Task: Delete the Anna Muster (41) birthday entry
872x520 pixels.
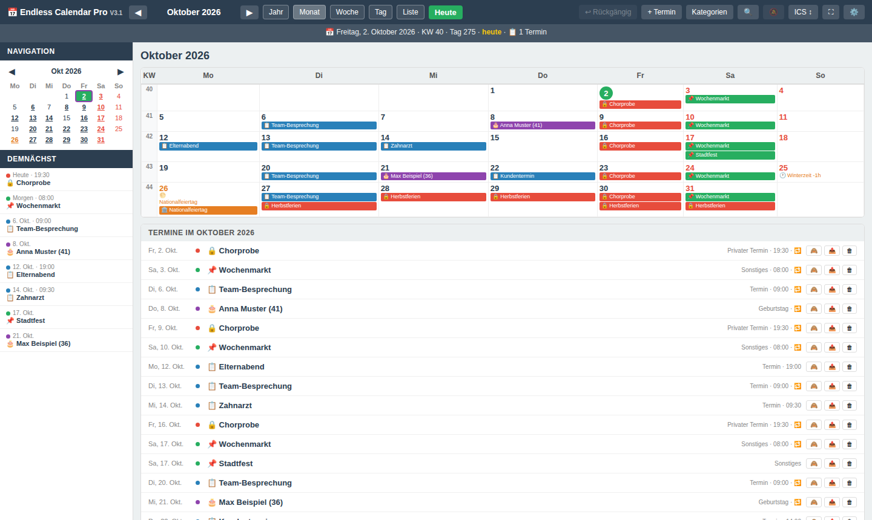Action: click(x=850, y=308)
